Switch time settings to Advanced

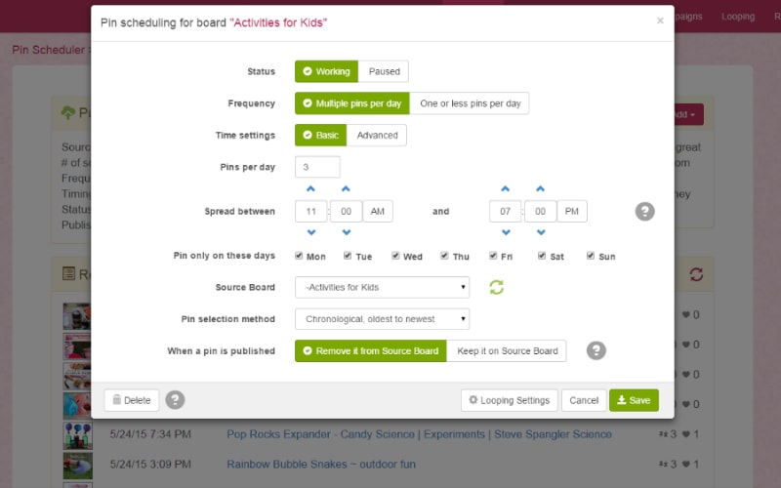coord(377,136)
